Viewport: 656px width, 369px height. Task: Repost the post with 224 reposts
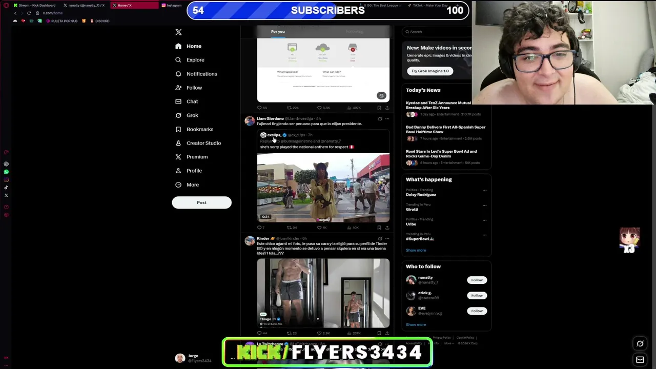coord(293,108)
